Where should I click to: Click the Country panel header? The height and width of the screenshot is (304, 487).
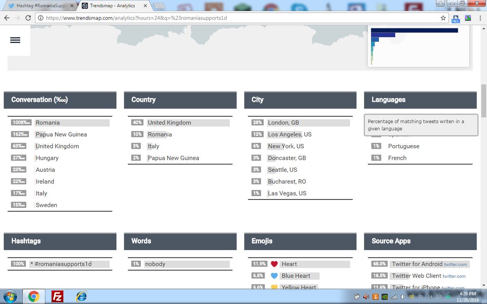point(180,100)
